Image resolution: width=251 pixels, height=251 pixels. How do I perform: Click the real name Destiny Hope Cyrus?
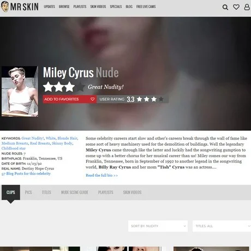click(x=38, y=169)
